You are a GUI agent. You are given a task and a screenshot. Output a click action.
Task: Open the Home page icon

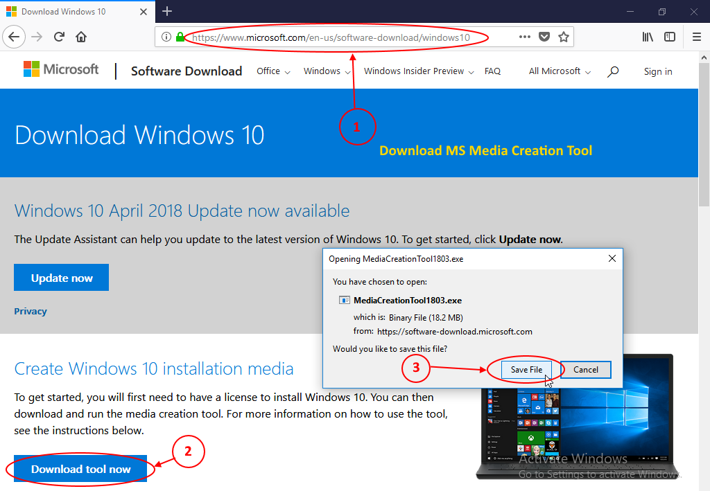pyautogui.click(x=81, y=37)
